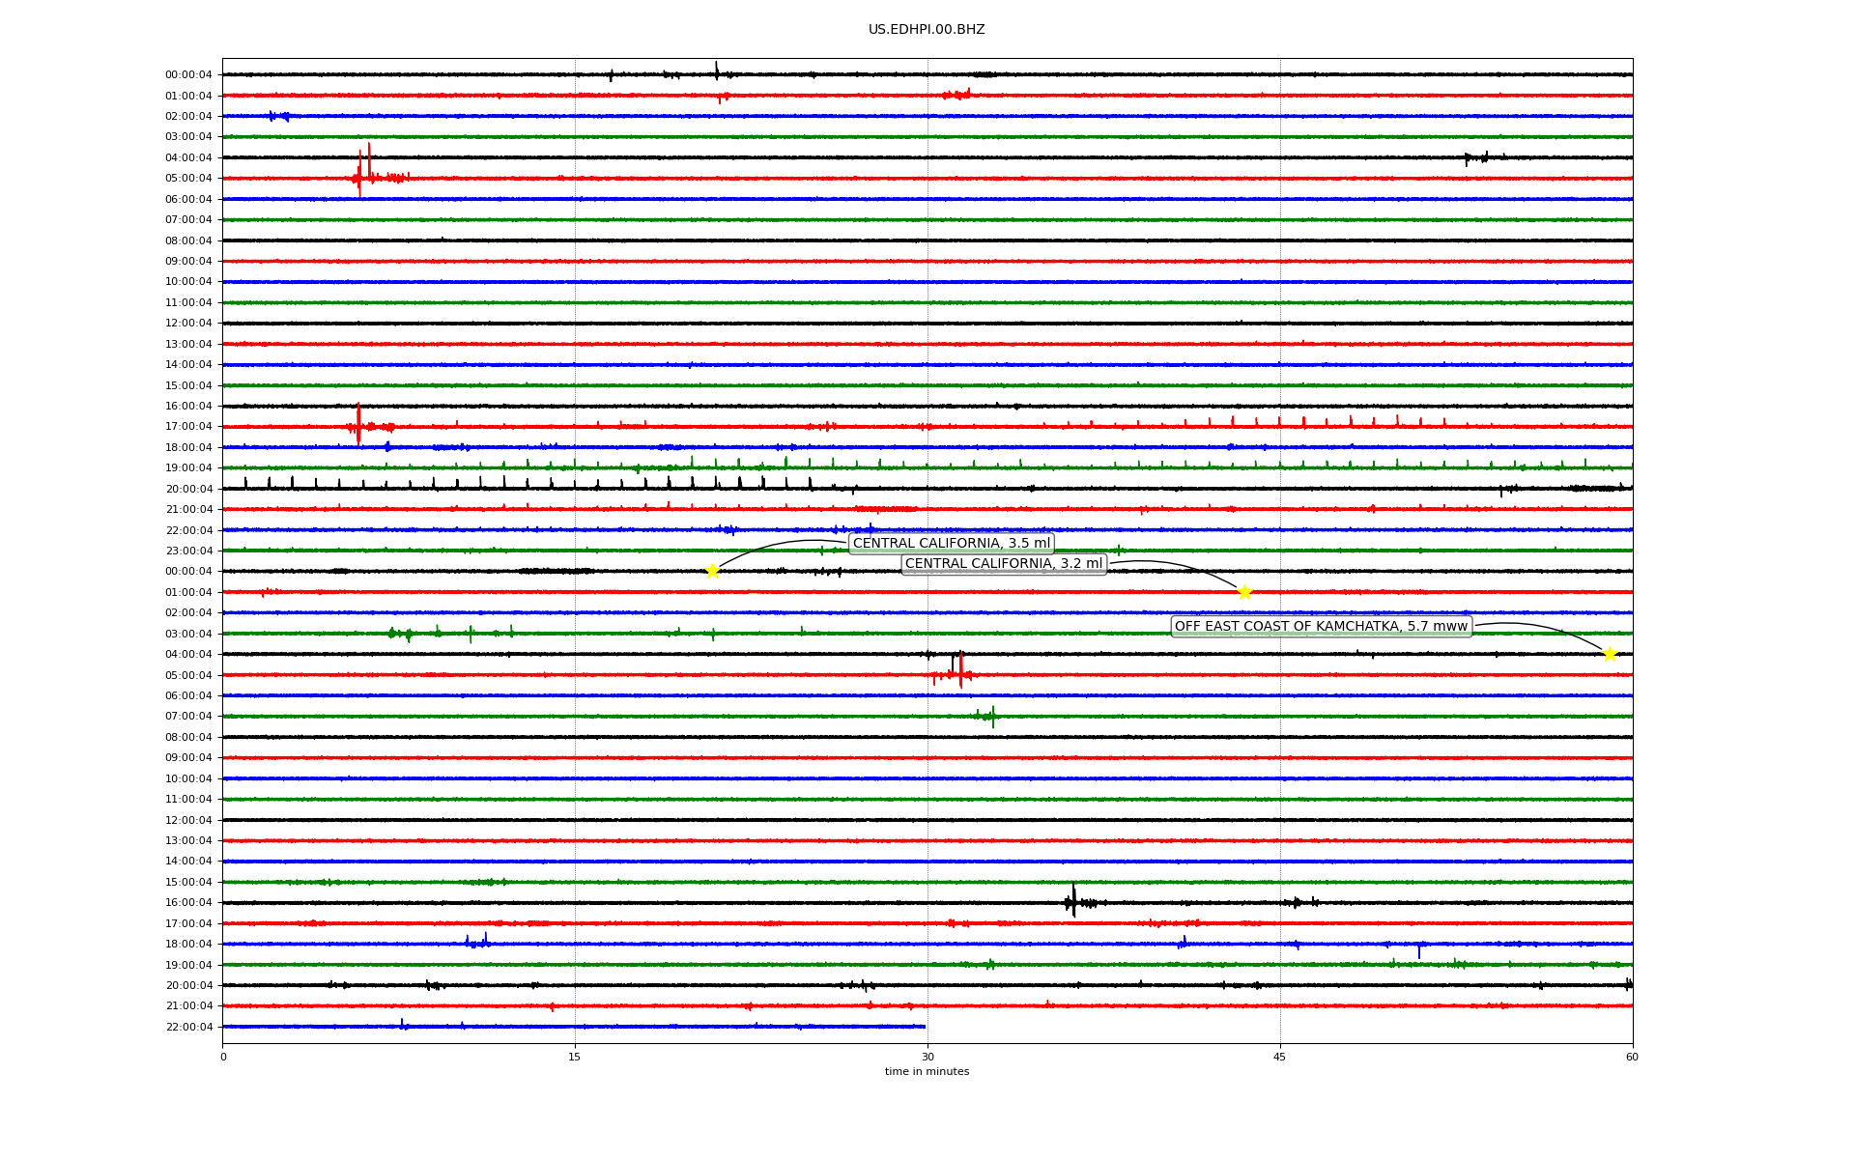
Task: Click the yellow star on the 00:00:04 trace
Action: coord(712,571)
